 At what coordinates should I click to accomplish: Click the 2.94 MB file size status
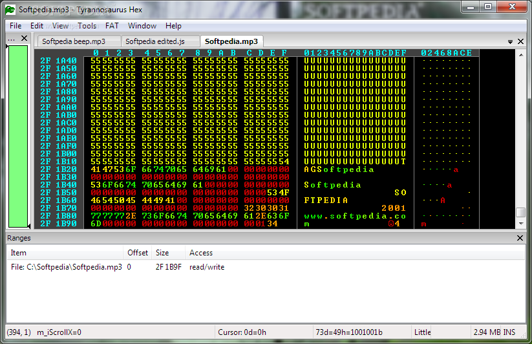pos(487,332)
